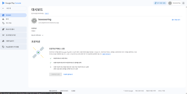This screenshot has width=187, height=94.
Task: Click the satellite illustration in 프로덕션 section
Action: (x=38, y=52)
